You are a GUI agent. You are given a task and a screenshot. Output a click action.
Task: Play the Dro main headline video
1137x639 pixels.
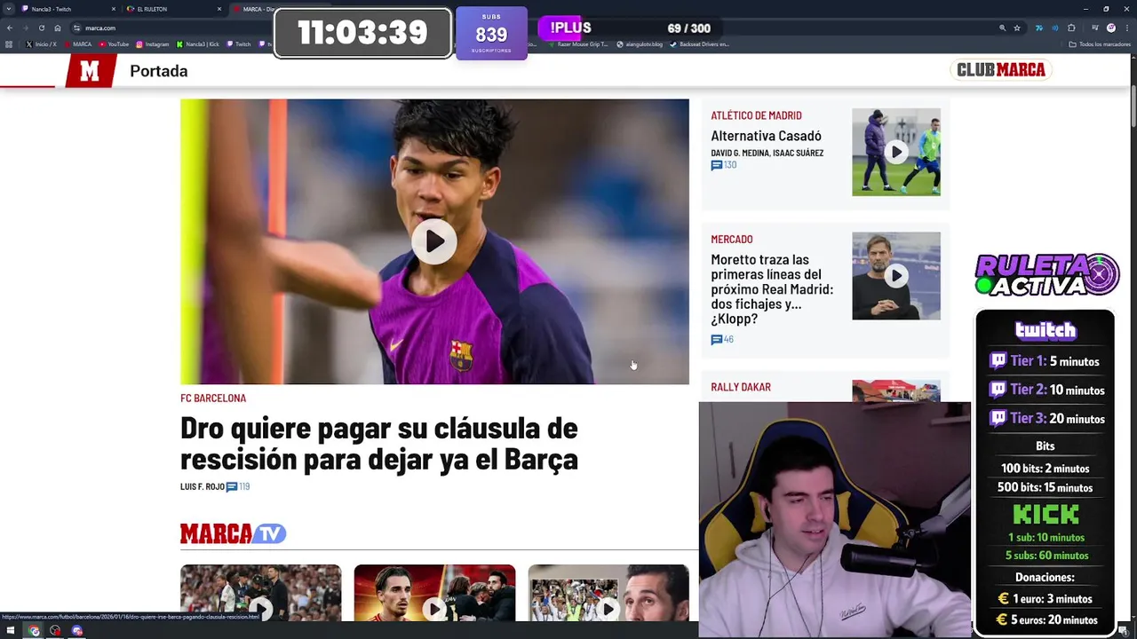click(434, 241)
